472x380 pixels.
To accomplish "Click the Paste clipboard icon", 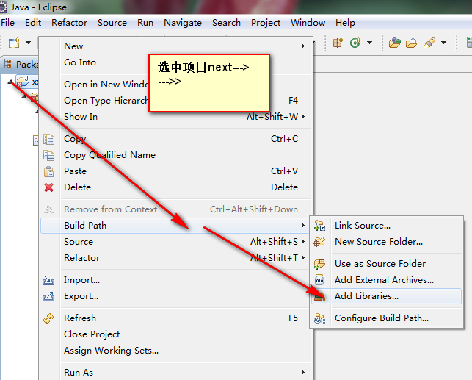I will 48,171.
